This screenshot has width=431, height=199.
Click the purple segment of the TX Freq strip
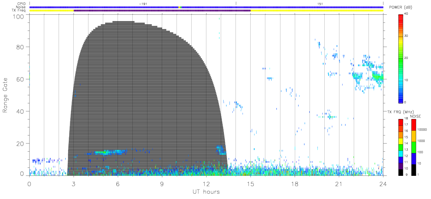(x=162, y=11)
